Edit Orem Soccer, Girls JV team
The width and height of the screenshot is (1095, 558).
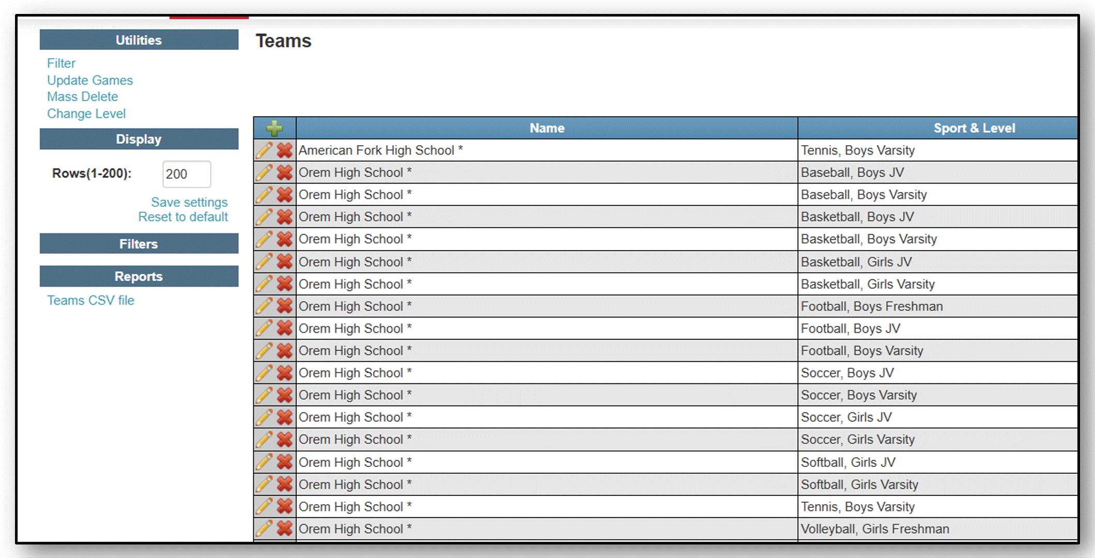[x=264, y=417]
